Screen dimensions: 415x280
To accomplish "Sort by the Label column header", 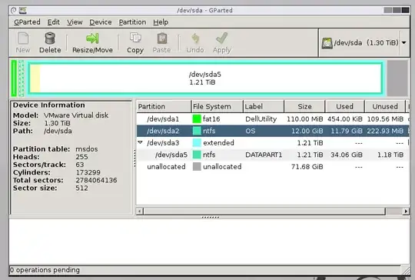I will (264, 106).
